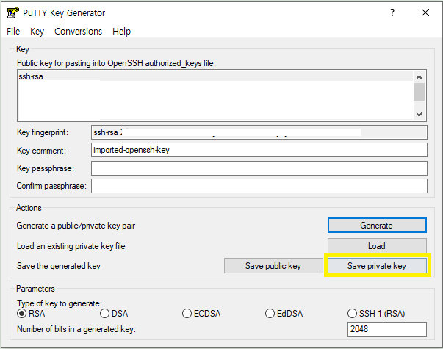Click the 'Type of key to generate:' label
This screenshot has width=443, height=349.
pyautogui.click(x=60, y=303)
